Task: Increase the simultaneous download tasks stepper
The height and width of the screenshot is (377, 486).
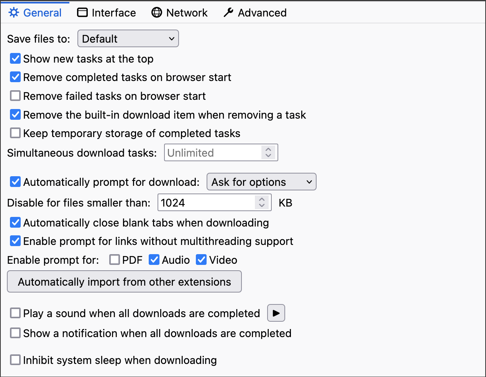Action: coord(268,149)
